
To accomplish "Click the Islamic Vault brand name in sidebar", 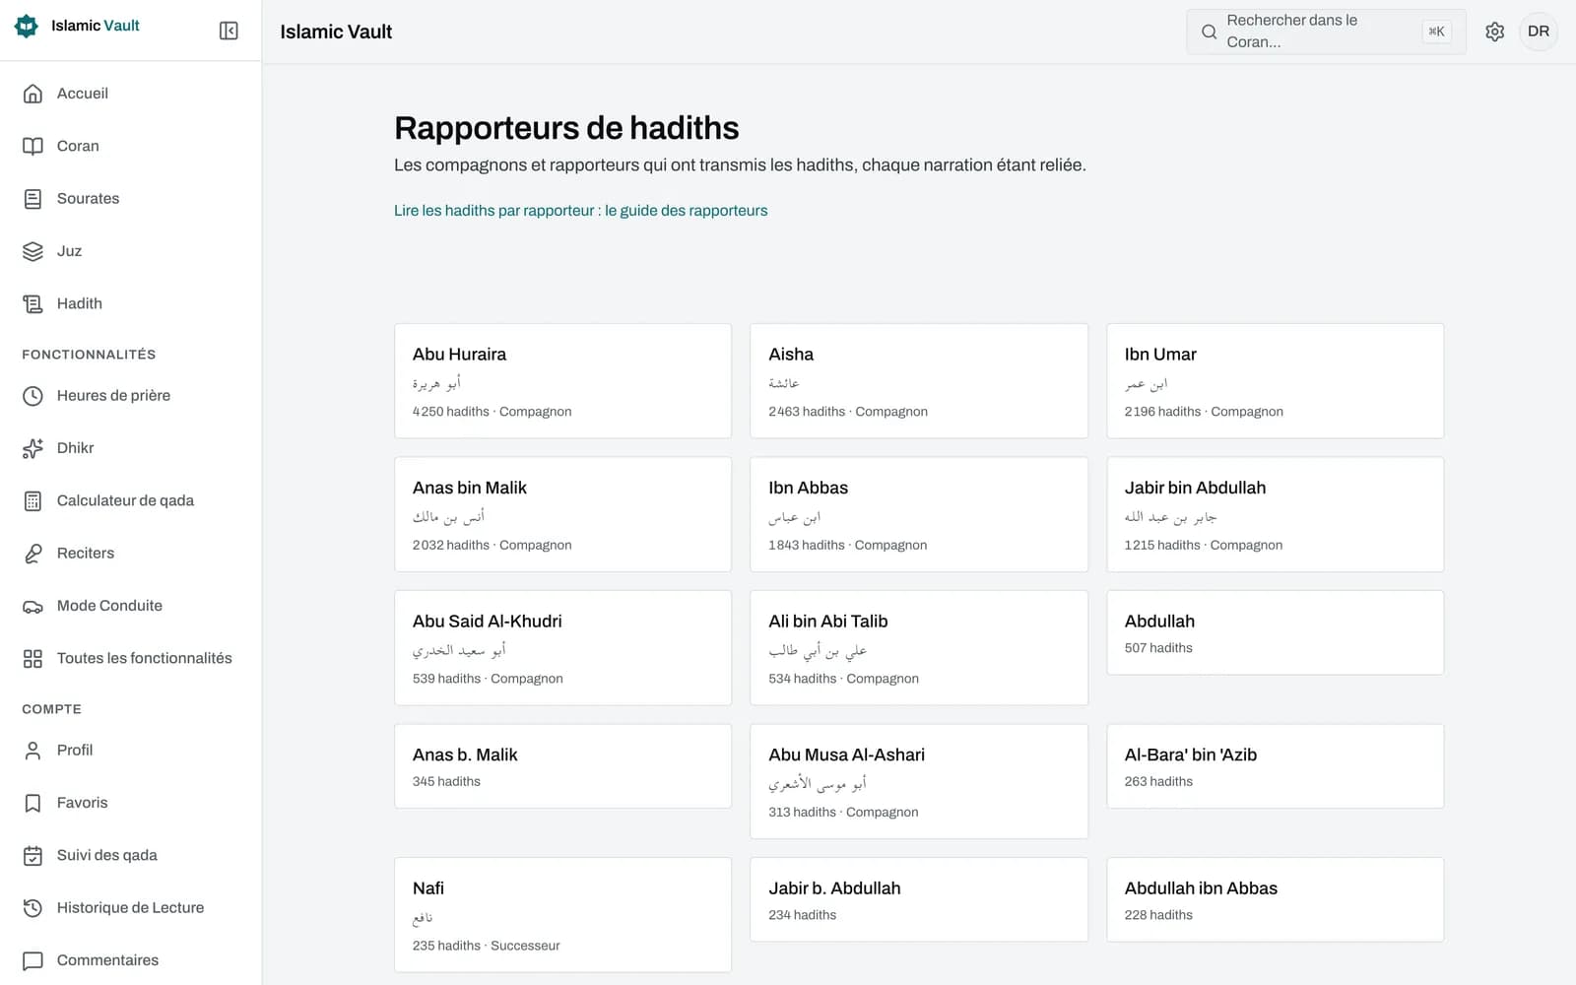I will click(96, 26).
